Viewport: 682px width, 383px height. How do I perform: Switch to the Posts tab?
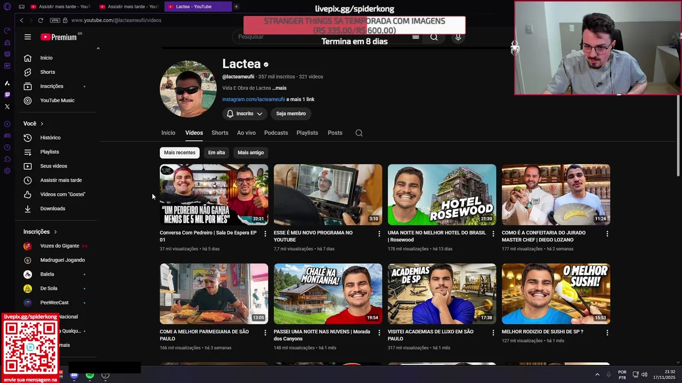point(335,133)
